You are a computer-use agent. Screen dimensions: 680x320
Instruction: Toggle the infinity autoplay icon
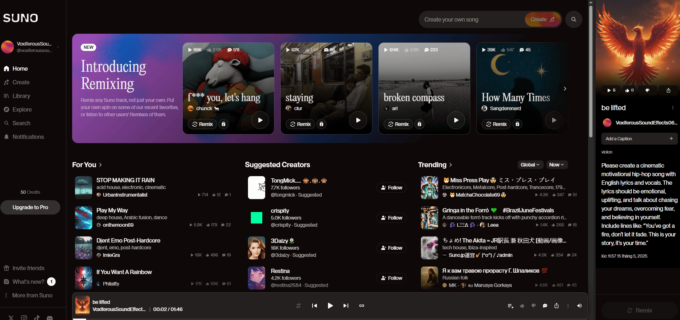(x=362, y=306)
